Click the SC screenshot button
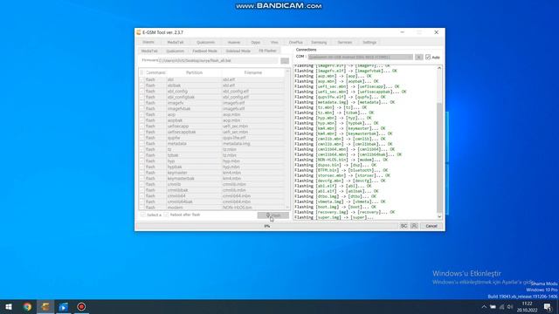The height and width of the screenshot is (314, 559). (404, 226)
